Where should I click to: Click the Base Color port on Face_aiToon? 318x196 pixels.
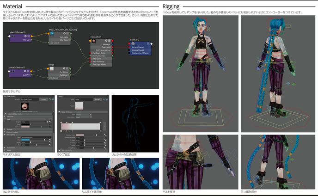90,59
